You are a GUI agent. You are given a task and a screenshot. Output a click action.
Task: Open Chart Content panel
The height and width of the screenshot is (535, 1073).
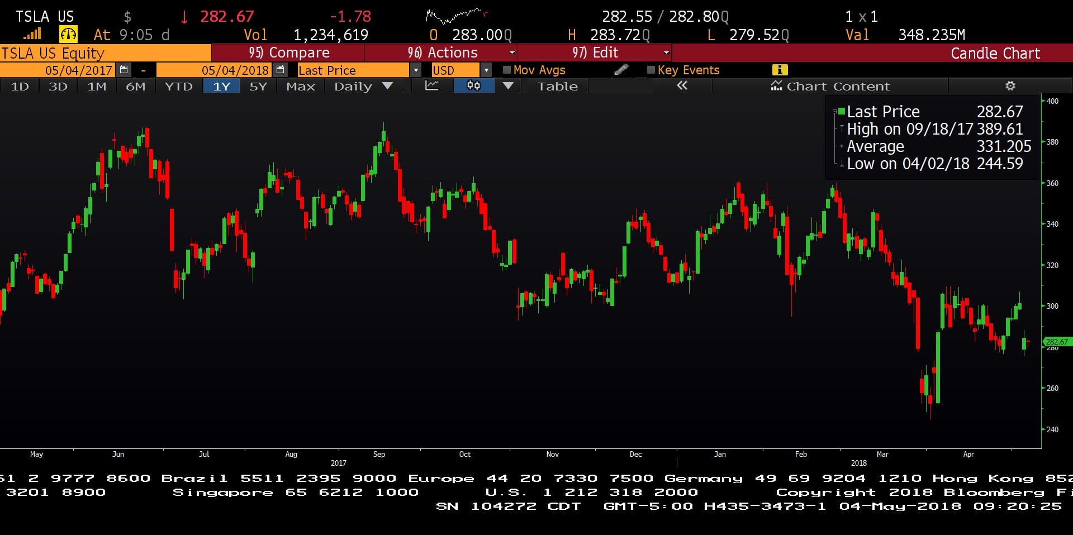(x=830, y=86)
